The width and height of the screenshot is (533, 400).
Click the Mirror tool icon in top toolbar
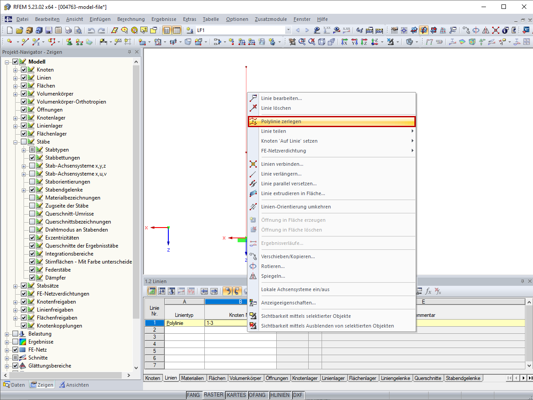485,30
